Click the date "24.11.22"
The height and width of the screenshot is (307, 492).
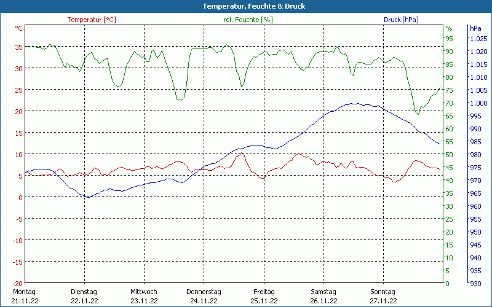pos(204,301)
